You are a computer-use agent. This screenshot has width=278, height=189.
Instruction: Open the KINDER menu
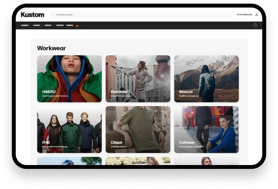coord(48,25)
